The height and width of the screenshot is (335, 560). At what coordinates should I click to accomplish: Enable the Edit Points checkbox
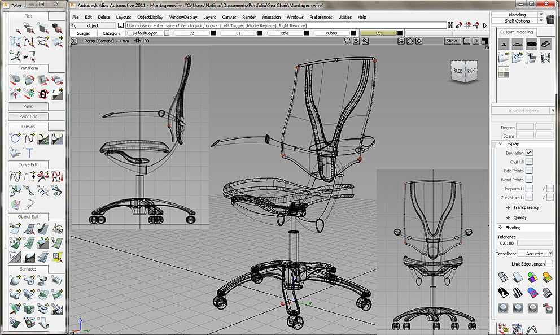[529, 171]
